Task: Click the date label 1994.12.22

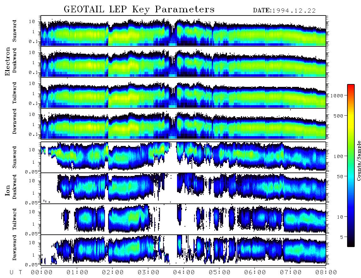Action: click(294, 11)
